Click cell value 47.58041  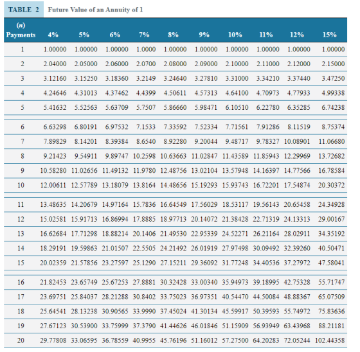[x=331, y=263]
